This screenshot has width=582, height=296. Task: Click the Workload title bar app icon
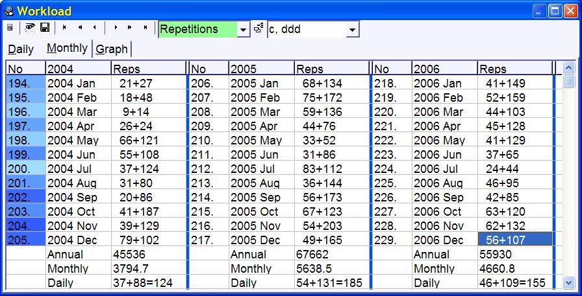(x=9, y=11)
